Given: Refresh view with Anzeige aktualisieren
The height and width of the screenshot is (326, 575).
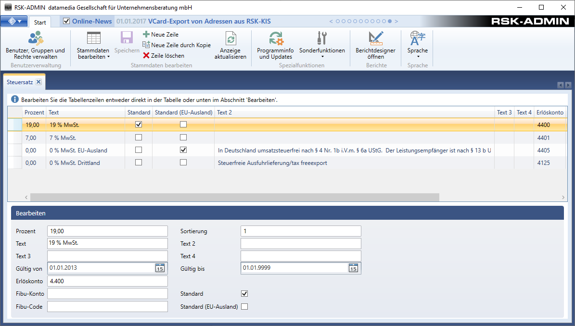Looking at the screenshot, I should tap(230, 46).
